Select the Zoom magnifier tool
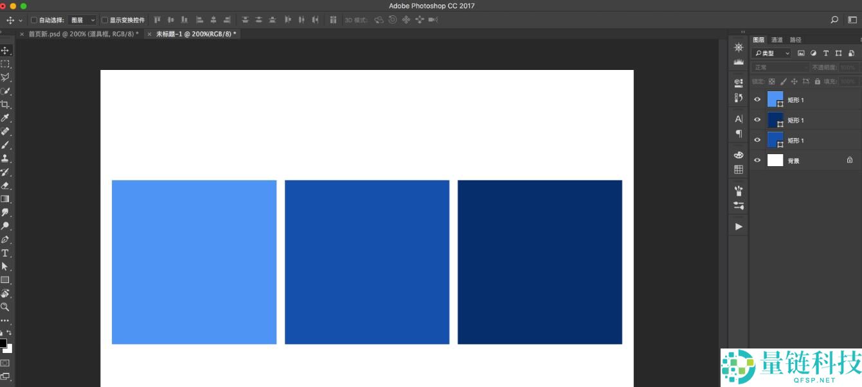 (5, 307)
